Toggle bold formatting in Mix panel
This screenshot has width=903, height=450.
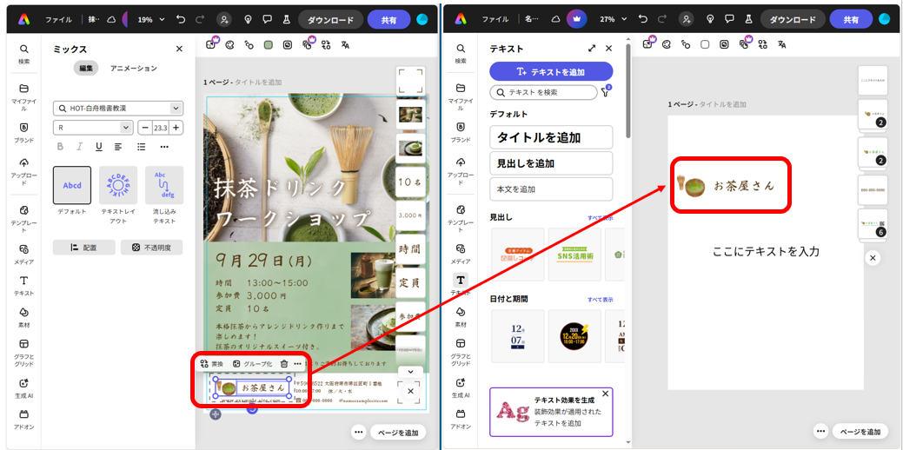point(61,147)
